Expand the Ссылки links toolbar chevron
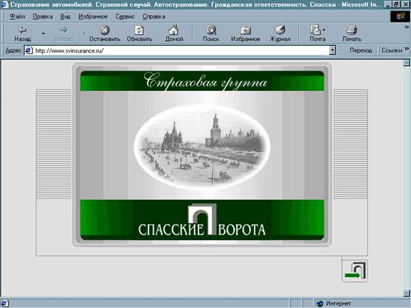The image size is (411, 308). click(404, 50)
